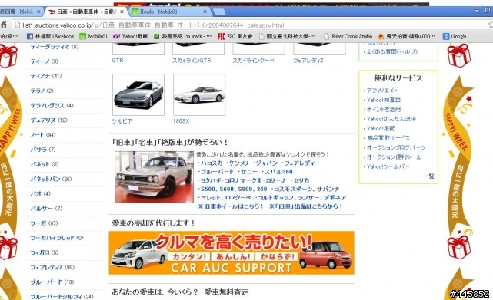The image size is (493, 300).
Task: Click the Yahoo!かんたん決済 link
Action: 391,119
